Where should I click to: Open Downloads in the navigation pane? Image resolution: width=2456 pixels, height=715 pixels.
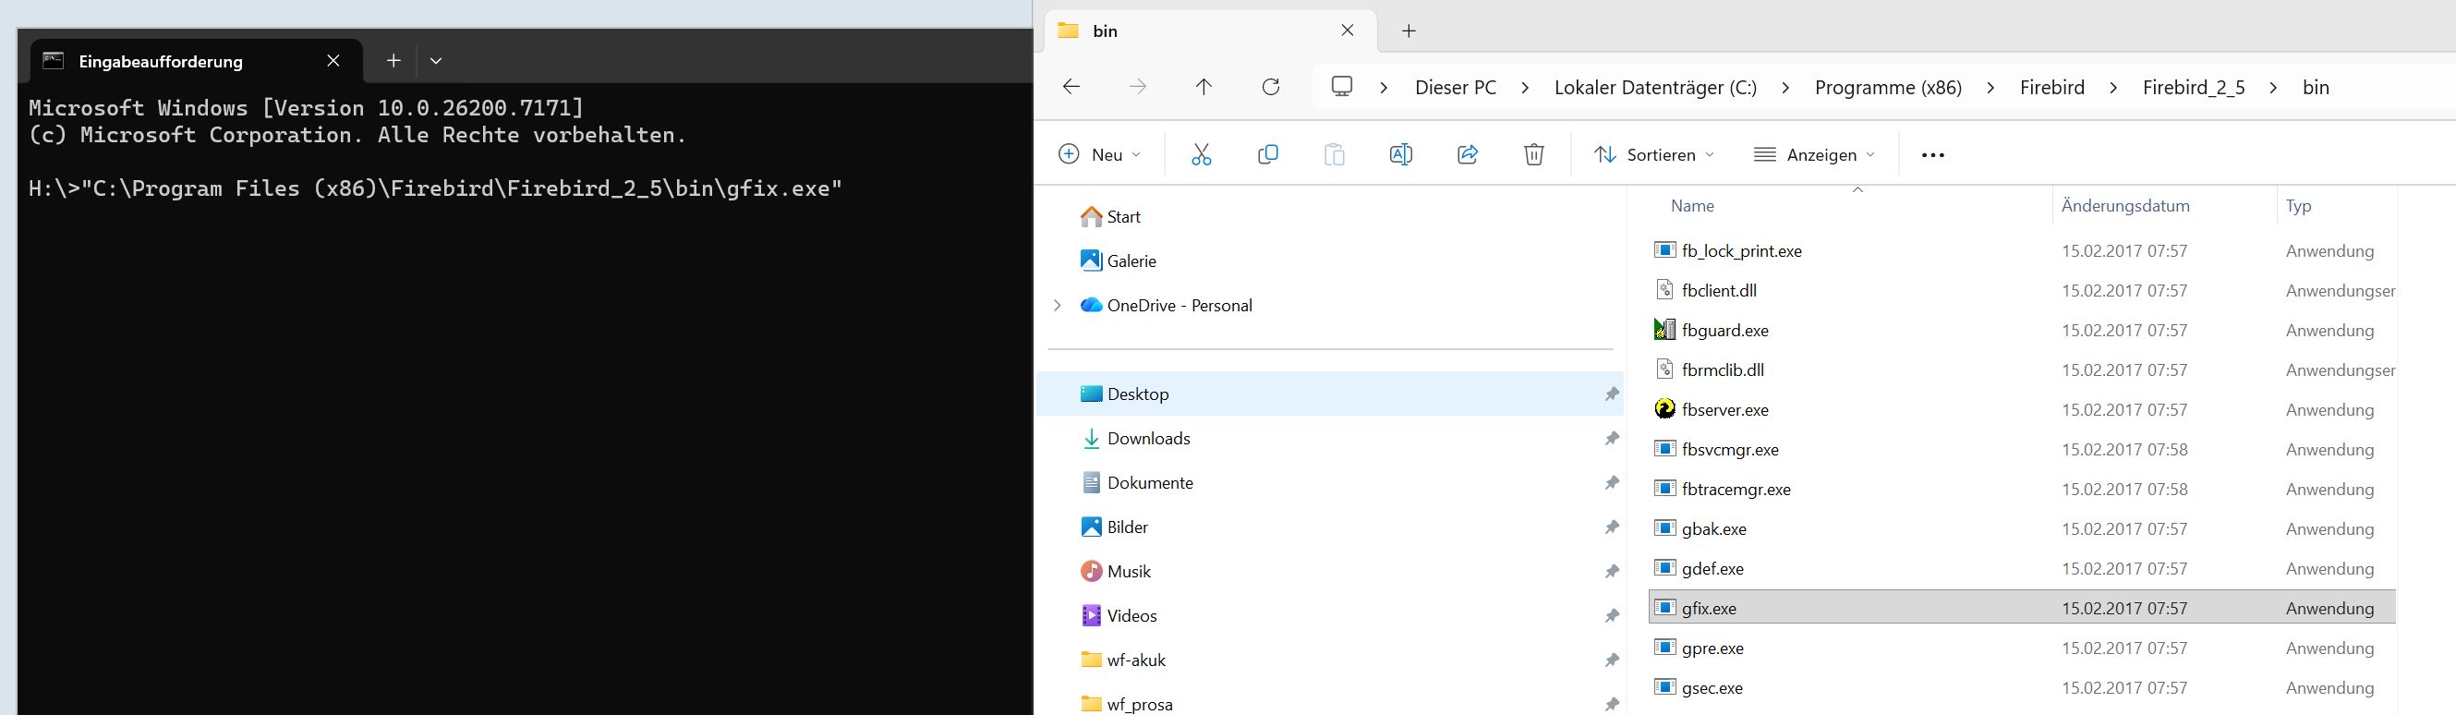1148,439
